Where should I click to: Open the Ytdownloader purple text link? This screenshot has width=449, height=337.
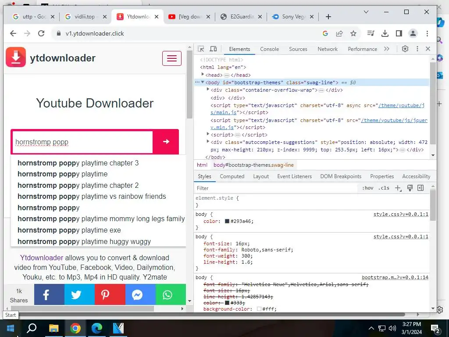coord(42,258)
